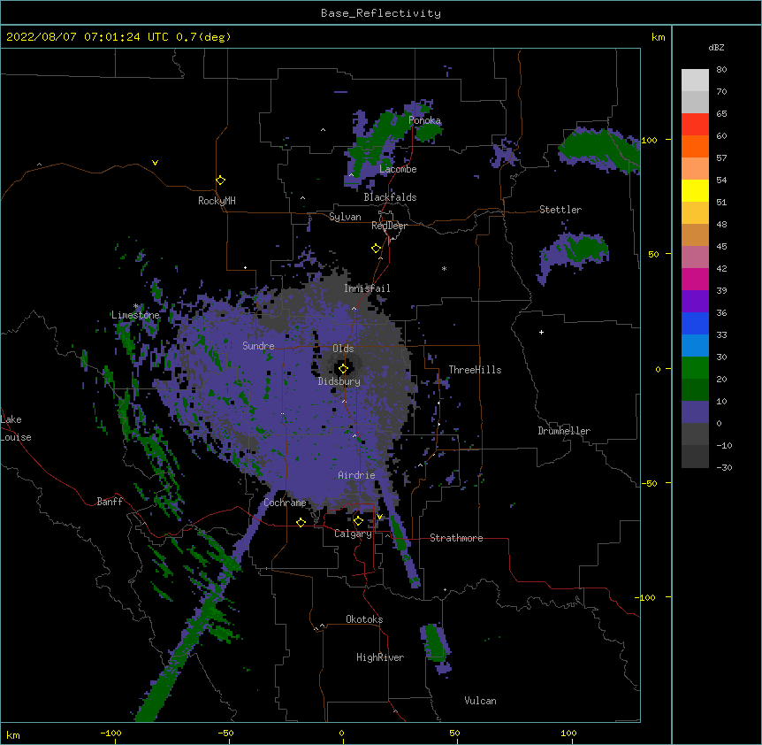Click the Strathmore city label
The height and width of the screenshot is (745, 762).
pos(456,538)
